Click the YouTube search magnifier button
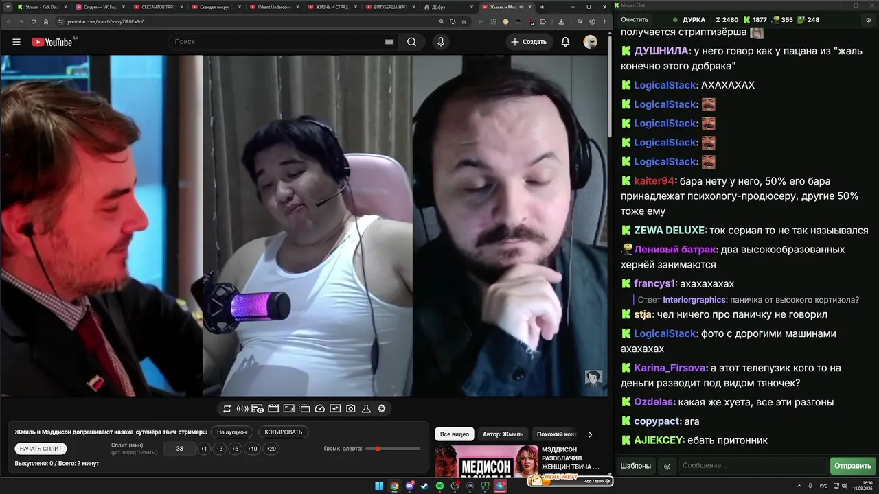Image resolution: width=879 pixels, height=494 pixels. 411,42
